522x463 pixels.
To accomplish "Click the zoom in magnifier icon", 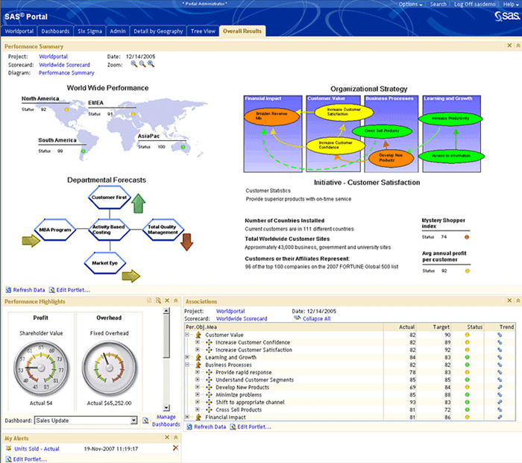I will [134, 64].
